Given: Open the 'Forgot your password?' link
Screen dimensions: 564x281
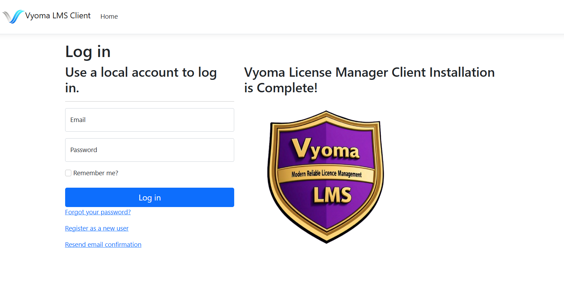Looking at the screenshot, I should tap(98, 212).
